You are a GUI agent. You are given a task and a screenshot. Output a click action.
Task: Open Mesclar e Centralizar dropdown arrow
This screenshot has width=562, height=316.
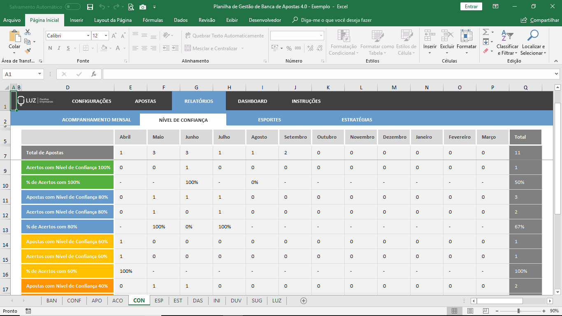click(x=242, y=49)
